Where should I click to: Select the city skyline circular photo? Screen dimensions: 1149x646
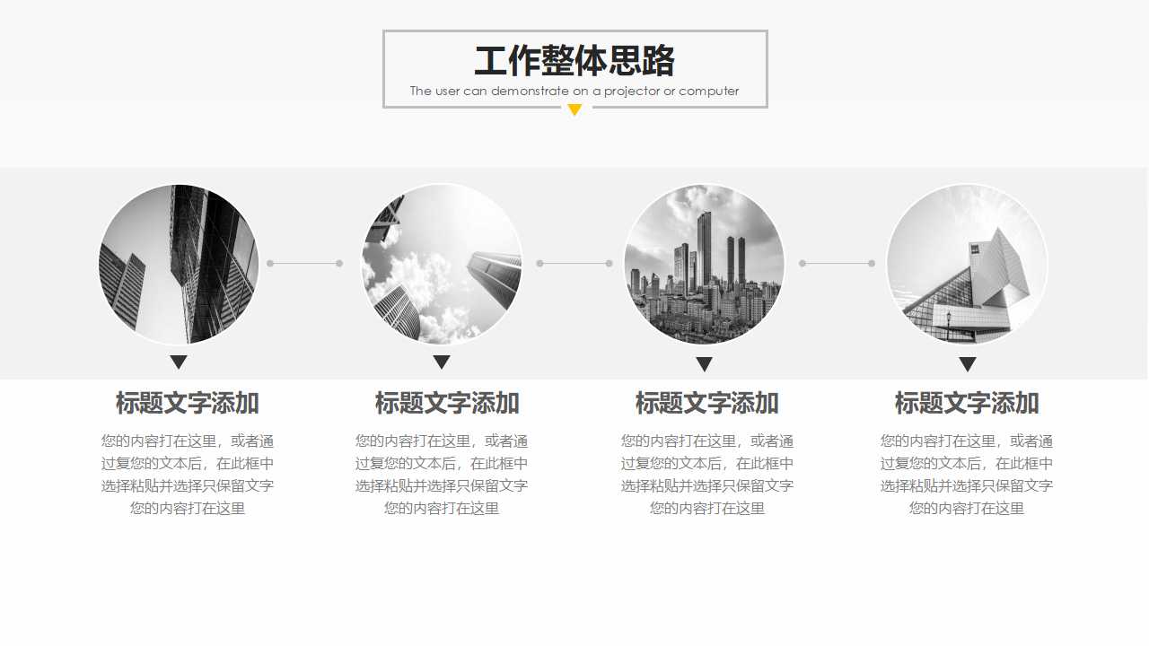(704, 264)
